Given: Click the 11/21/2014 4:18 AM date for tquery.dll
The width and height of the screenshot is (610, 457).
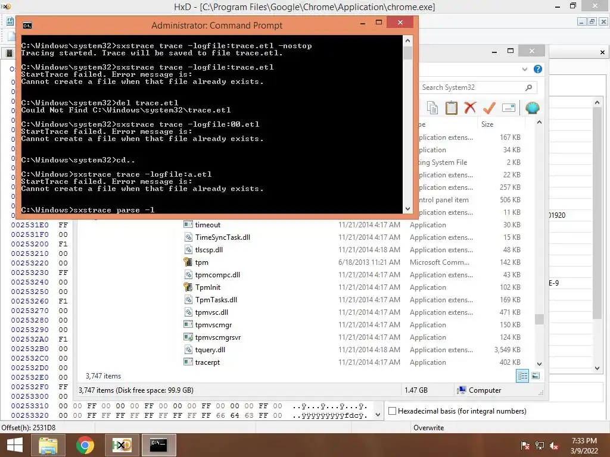Looking at the screenshot, I should (369, 350).
